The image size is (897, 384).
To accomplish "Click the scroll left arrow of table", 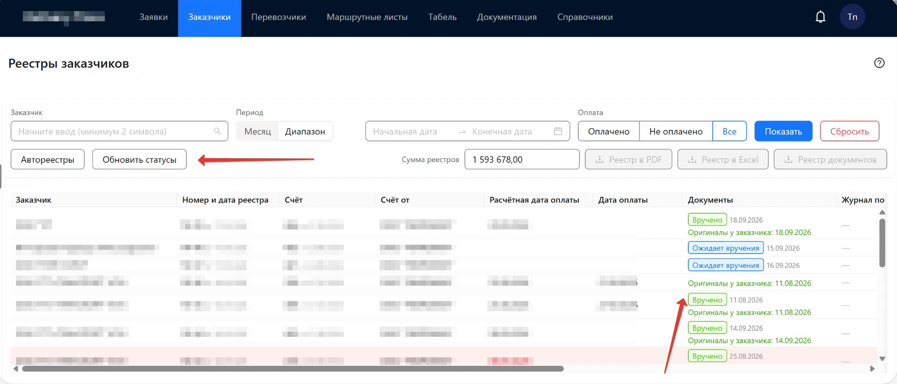I will (16, 369).
